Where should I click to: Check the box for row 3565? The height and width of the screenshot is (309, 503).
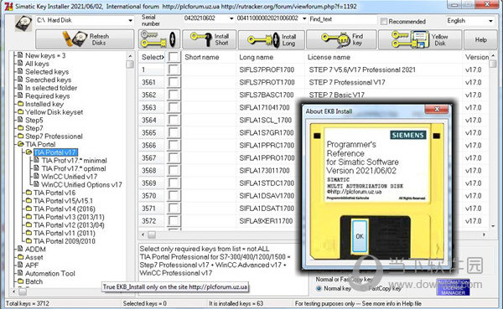tap(174, 132)
